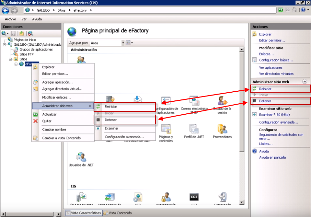Click Conexiones horizontal scroll right arrow

tap(58, 214)
